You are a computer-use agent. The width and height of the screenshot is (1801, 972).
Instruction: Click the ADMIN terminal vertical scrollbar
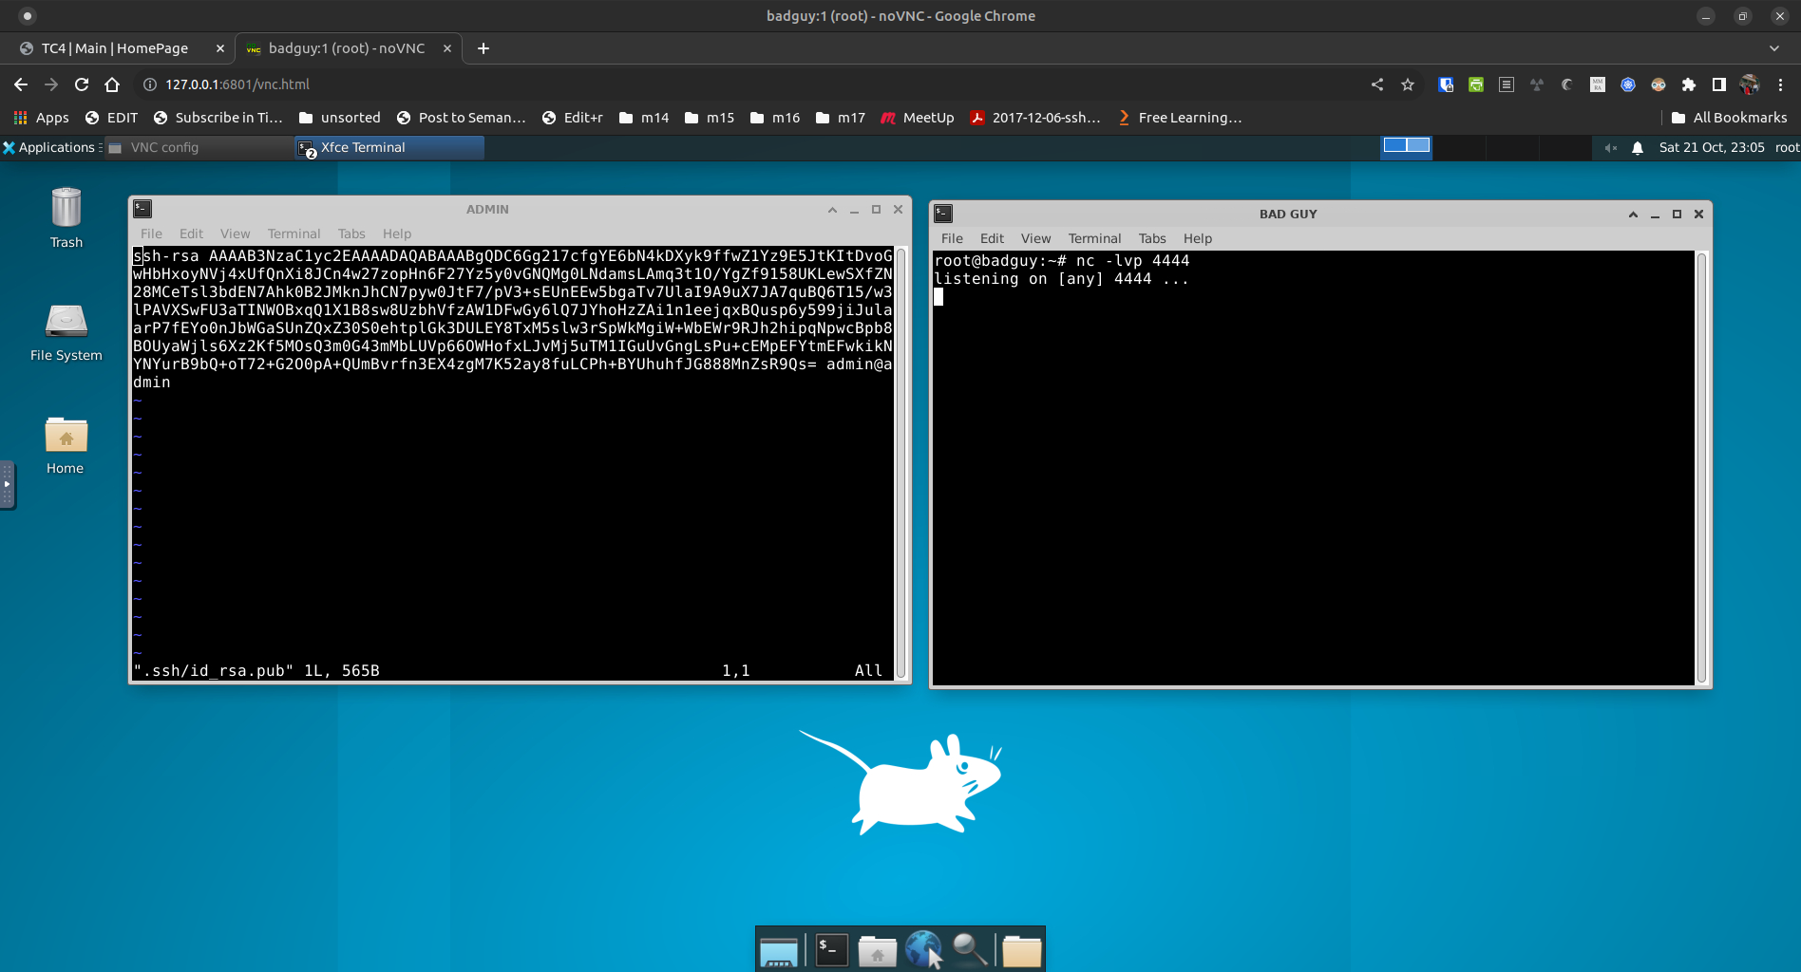point(901,463)
